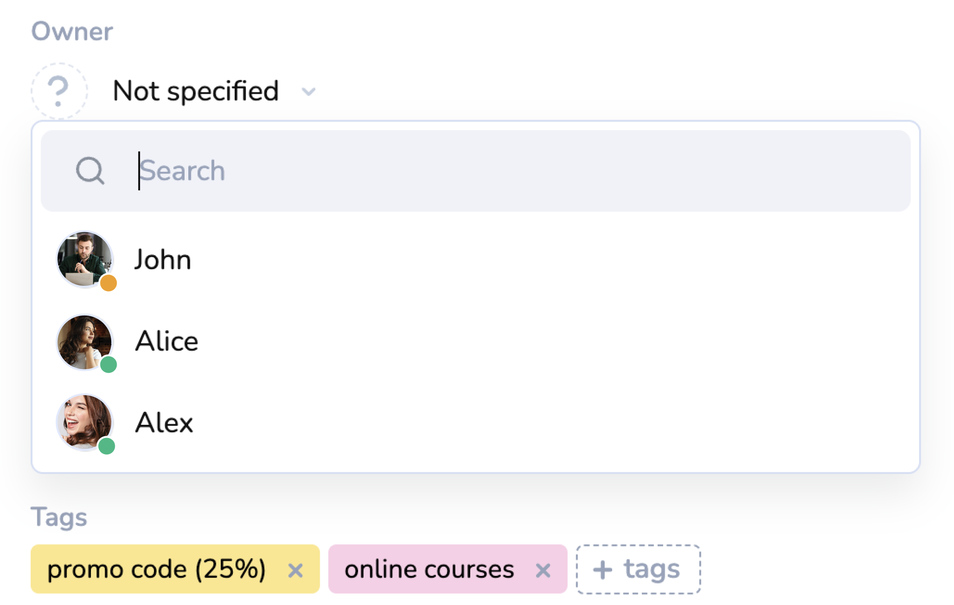Viewport: 954px width, 605px height.
Task: Click the online courses tag label
Action: tap(429, 569)
